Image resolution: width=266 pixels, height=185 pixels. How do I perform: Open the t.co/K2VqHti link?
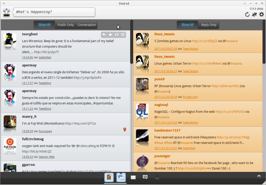tap(191, 169)
